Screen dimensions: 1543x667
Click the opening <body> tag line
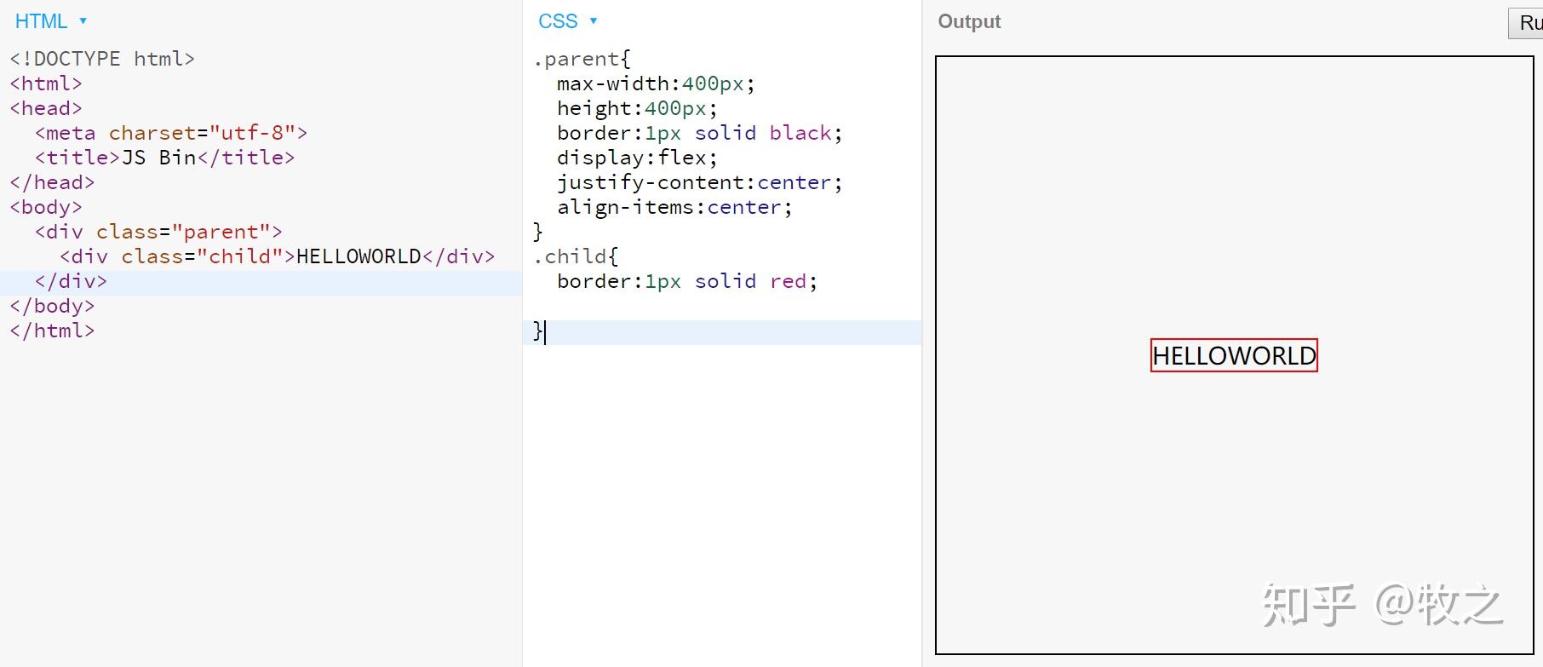tap(46, 207)
